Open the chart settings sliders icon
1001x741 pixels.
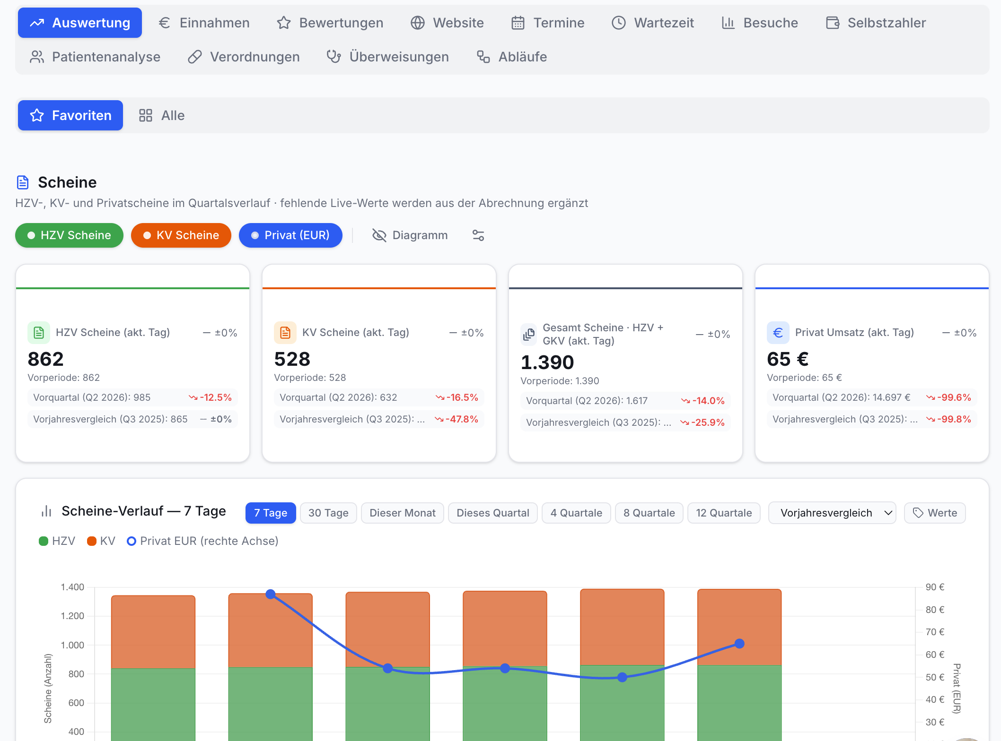coord(478,235)
